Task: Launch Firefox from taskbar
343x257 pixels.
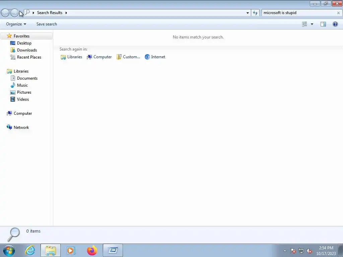Action: [x=92, y=250]
